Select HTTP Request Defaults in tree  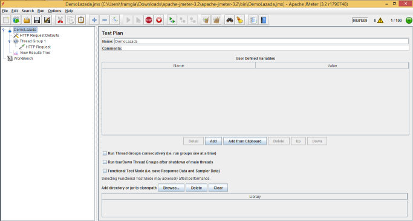click(39, 35)
